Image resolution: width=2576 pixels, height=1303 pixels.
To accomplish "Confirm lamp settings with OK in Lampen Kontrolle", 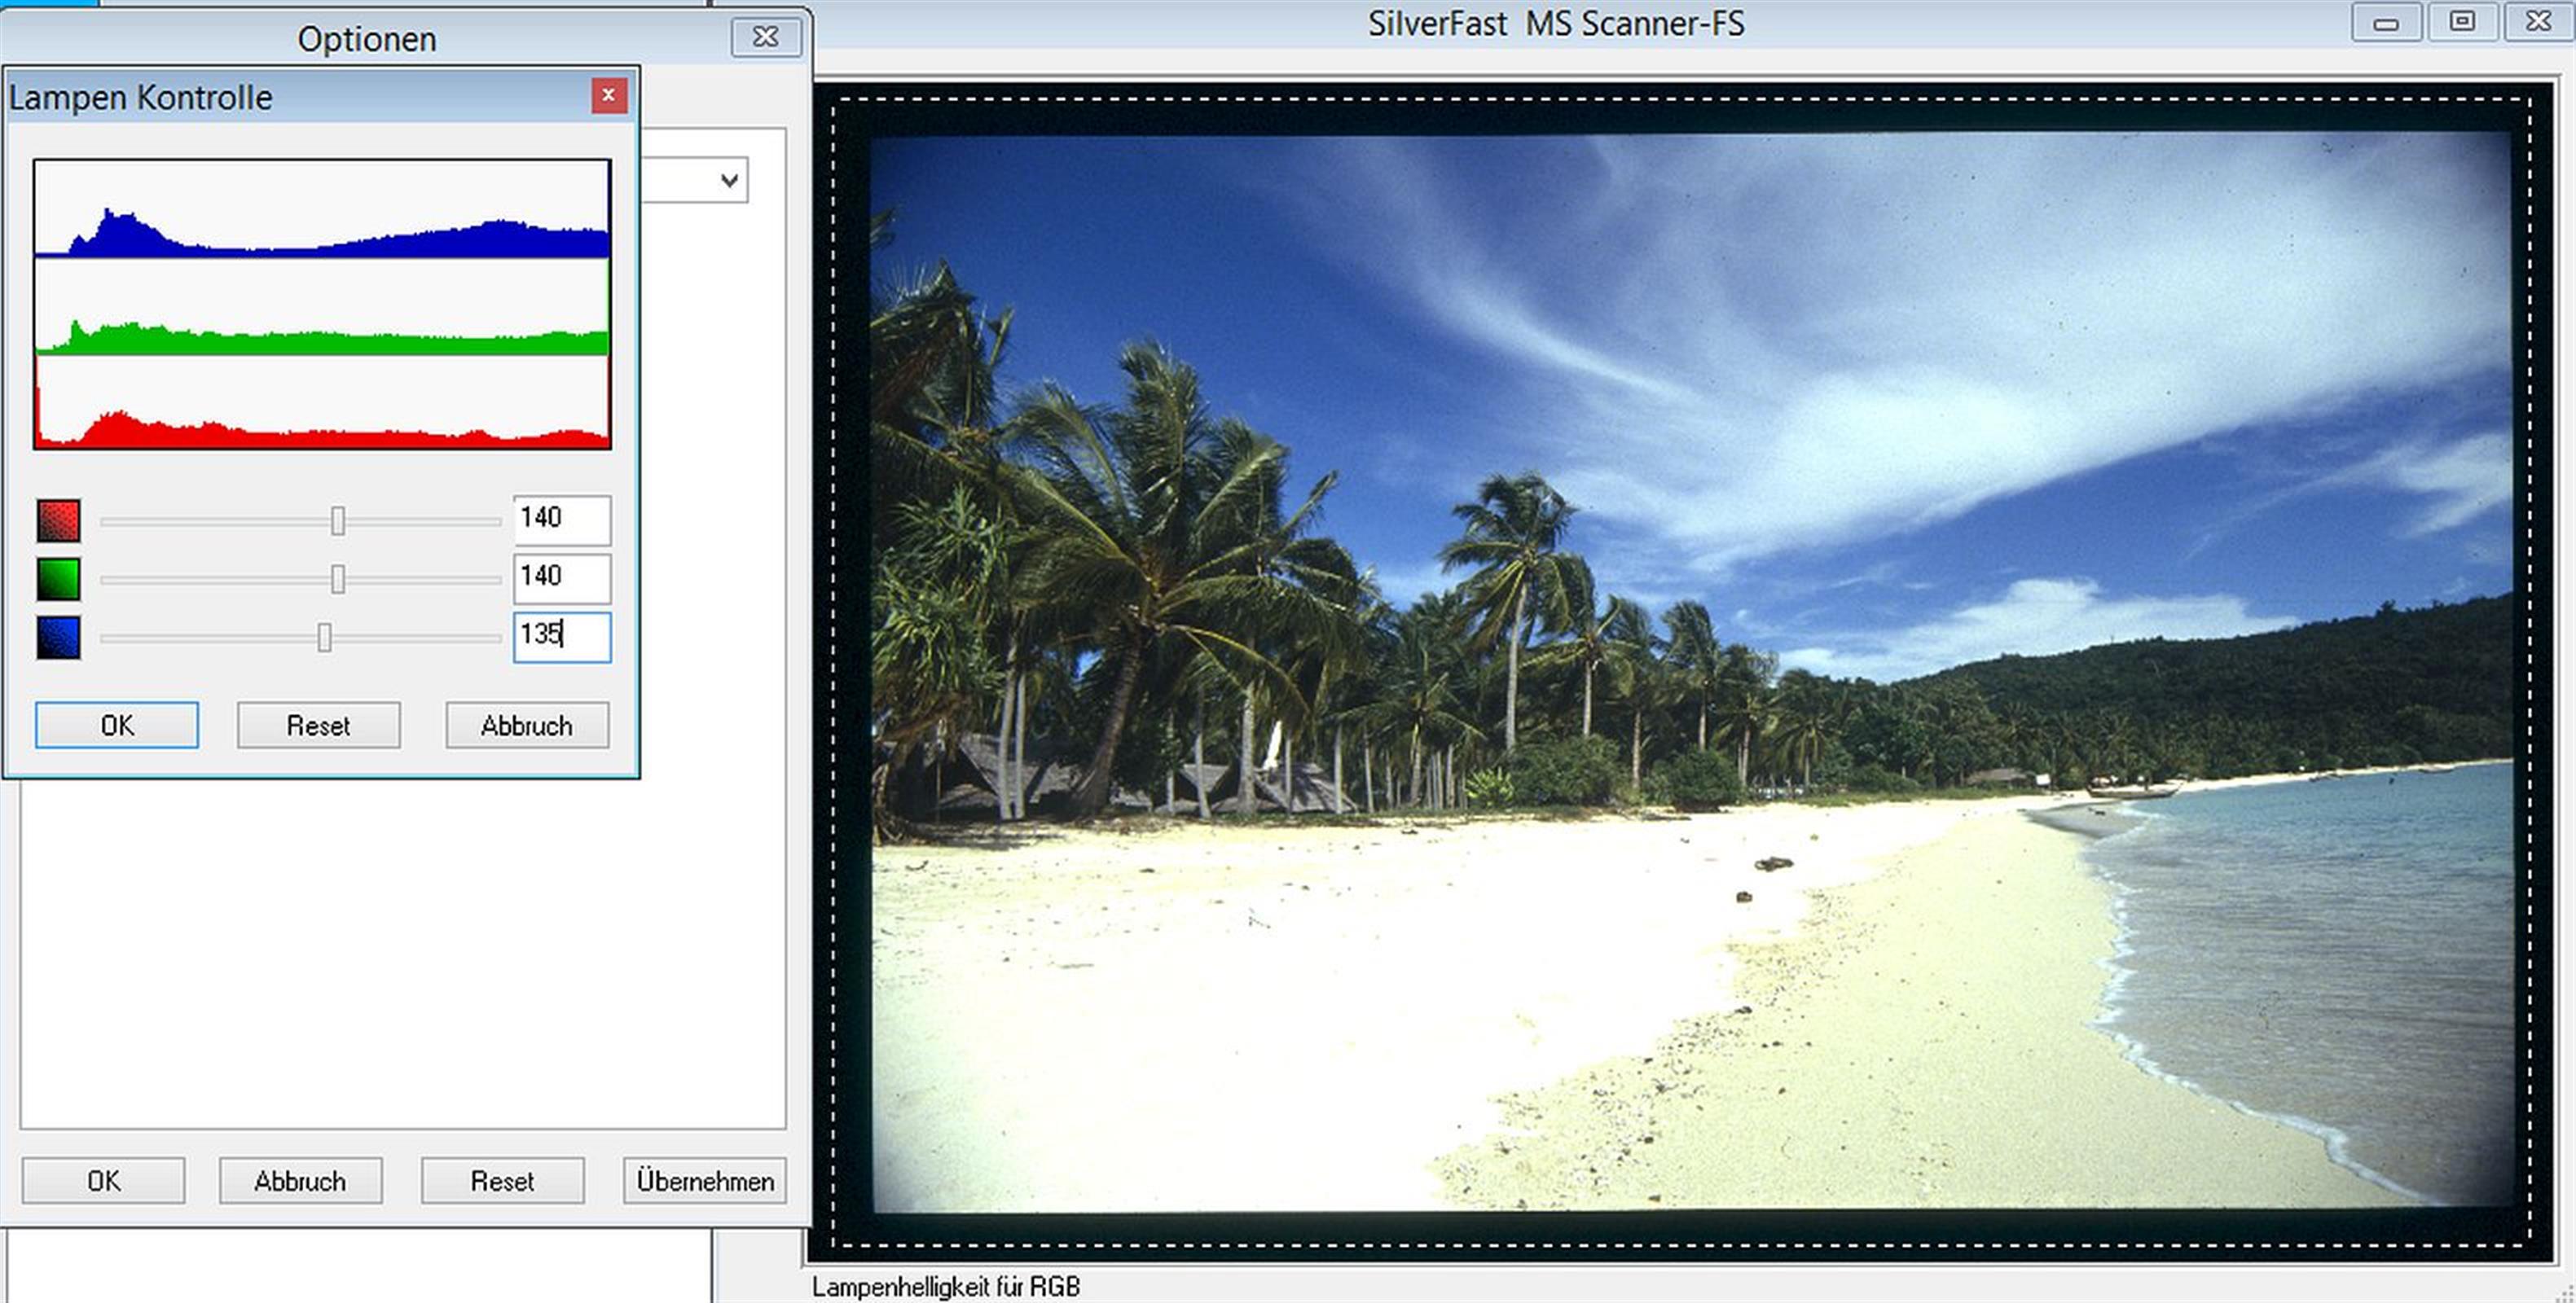I will tap(117, 725).
